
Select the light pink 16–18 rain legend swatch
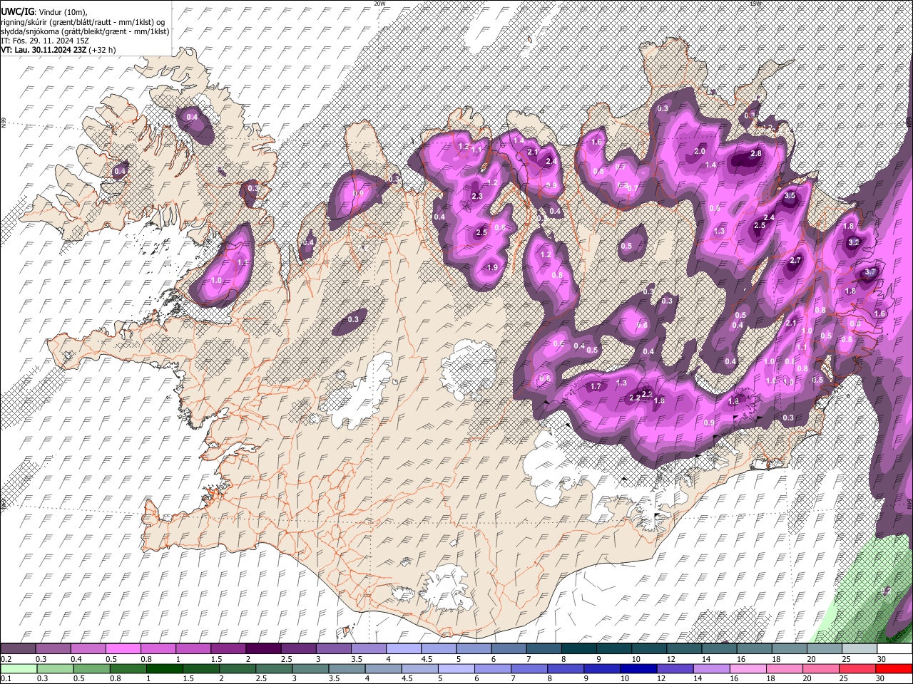pyautogui.click(x=748, y=668)
